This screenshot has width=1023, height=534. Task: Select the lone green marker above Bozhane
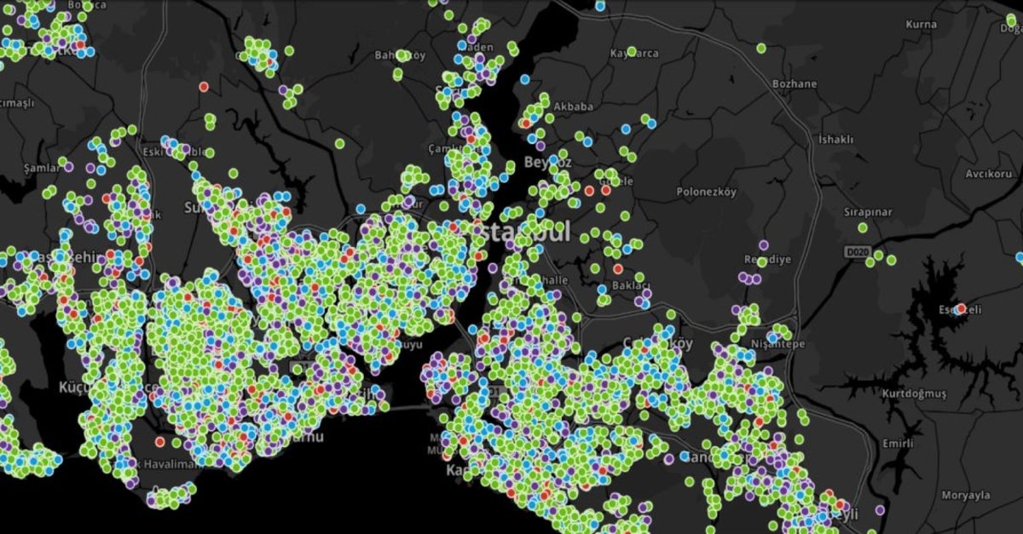pos(760,49)
